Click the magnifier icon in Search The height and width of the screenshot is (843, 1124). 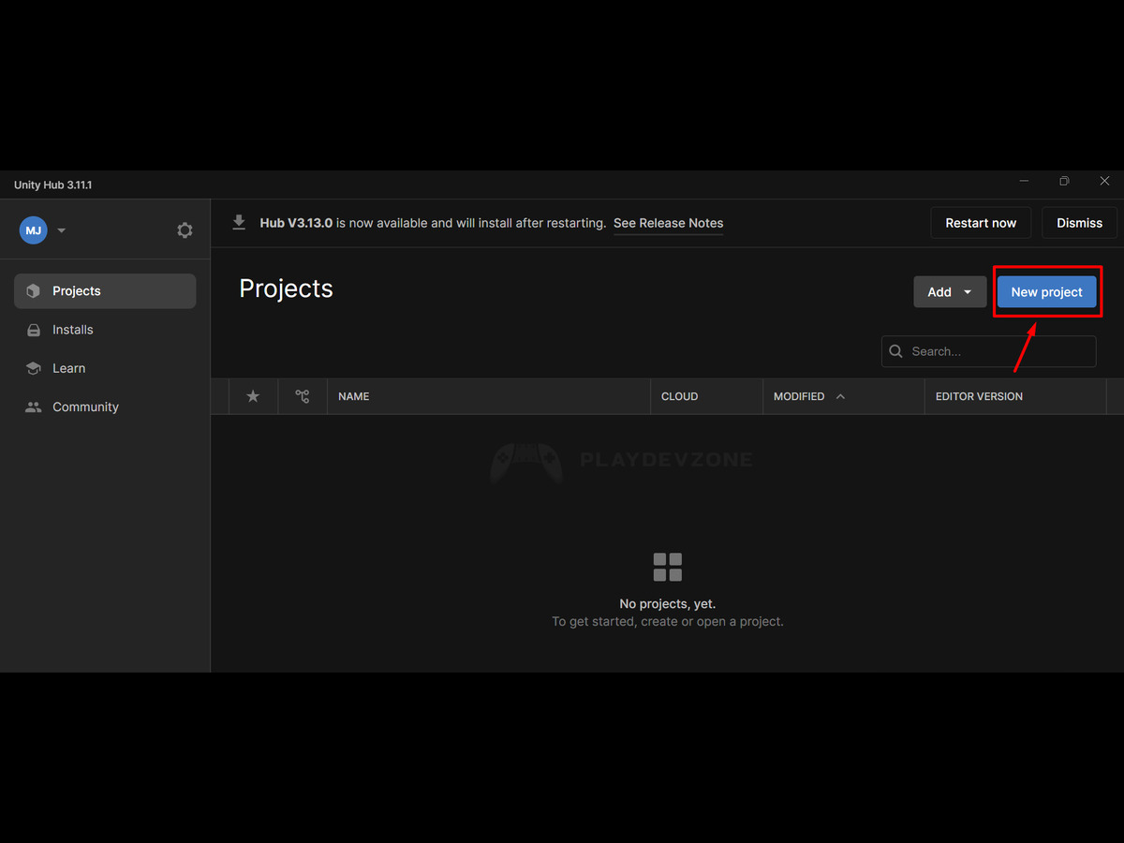pos(895,351)
